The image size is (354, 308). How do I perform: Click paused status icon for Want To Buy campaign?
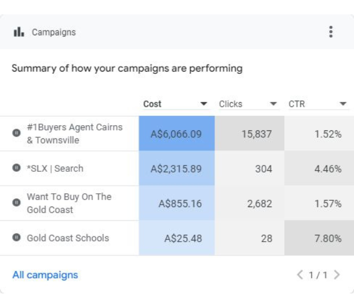pyautogui.click(x=16, y=203)
